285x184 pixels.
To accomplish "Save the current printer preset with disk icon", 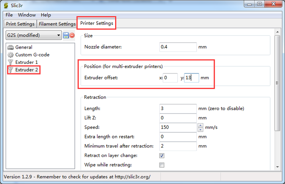I will point(66,35).
